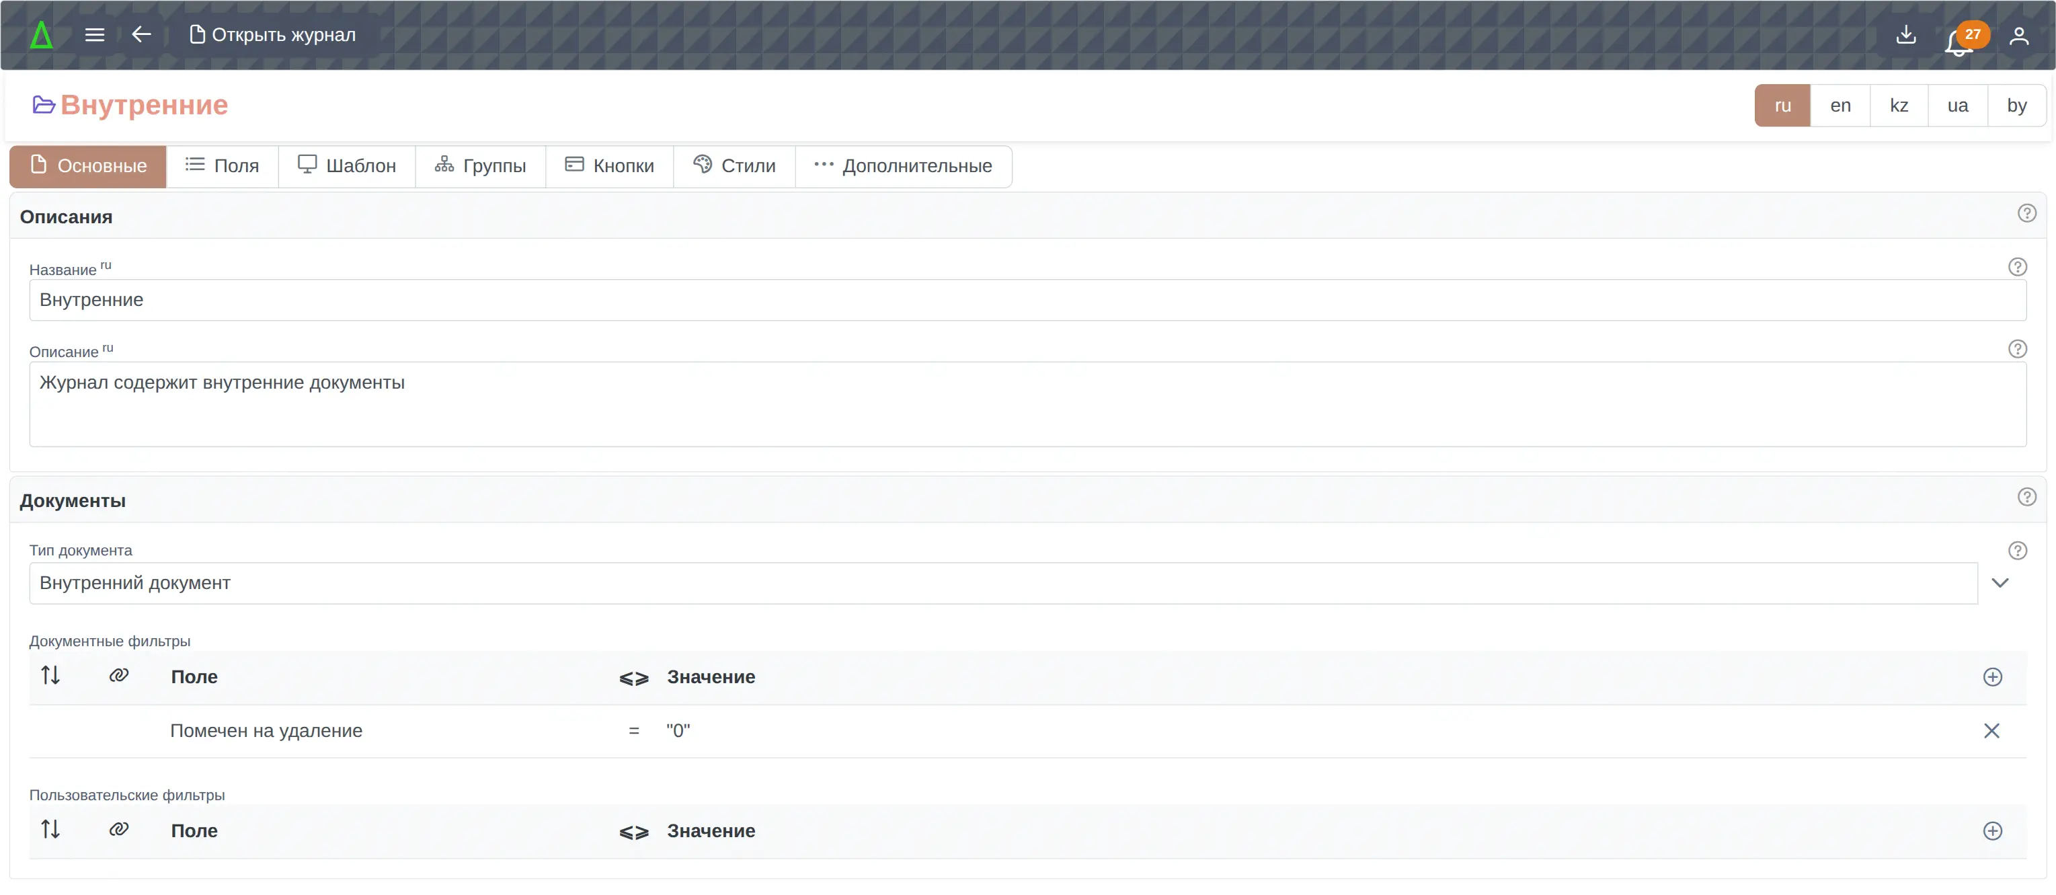Open the hamburger menu icon
The image size is (2056, 895).
(x=94, y=35)
